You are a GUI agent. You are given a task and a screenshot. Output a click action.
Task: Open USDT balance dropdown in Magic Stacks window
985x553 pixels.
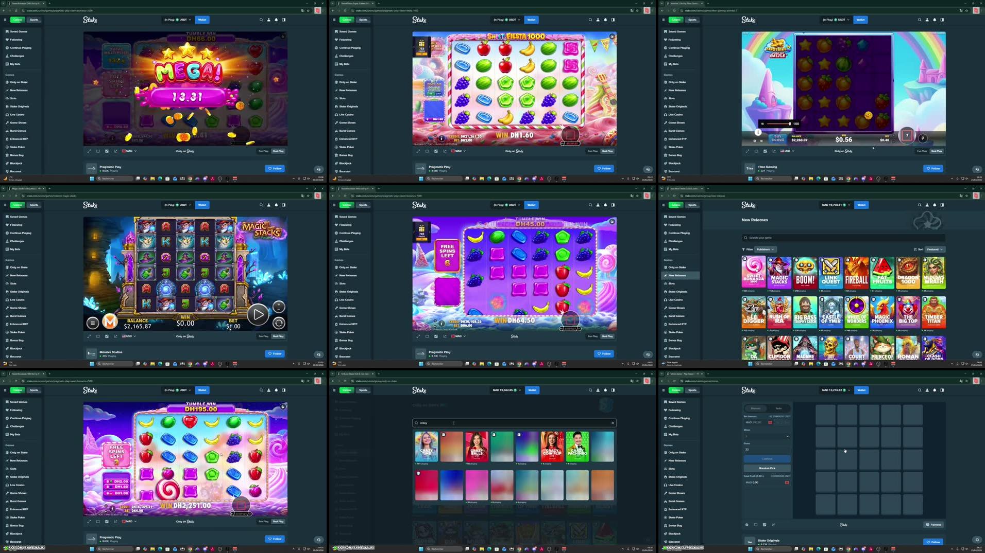point(178,205)
